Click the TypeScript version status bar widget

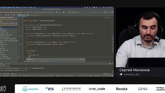click(x=99, y=76)
